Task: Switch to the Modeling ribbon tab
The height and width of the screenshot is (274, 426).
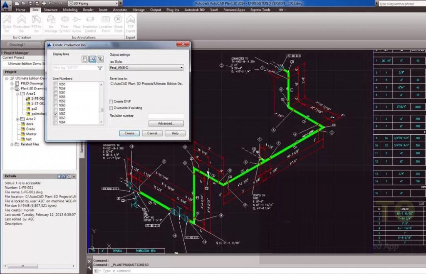Action: [x=70, y=10]
